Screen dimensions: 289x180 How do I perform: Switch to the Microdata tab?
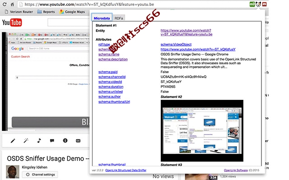(102, 18)
